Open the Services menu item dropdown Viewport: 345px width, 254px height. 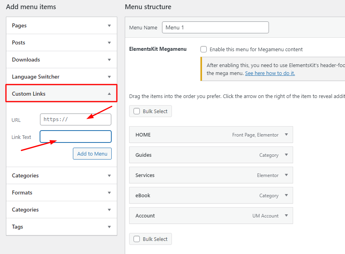pyautogui.click(x=286, y=175)
